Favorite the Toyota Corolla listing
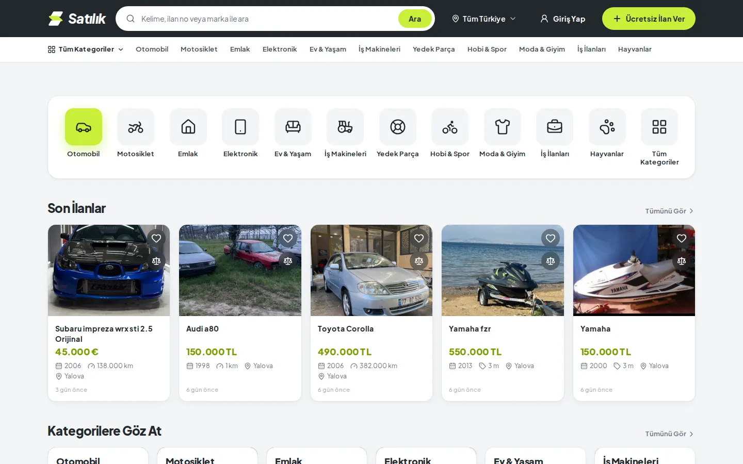This screenshot has height=464, width=743. pyautogui.click(x=419, y=238)
